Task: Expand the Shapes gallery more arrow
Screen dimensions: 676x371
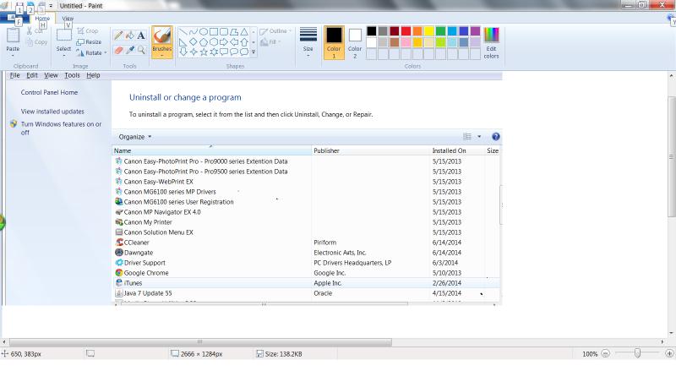Action: tap(253, 52)
